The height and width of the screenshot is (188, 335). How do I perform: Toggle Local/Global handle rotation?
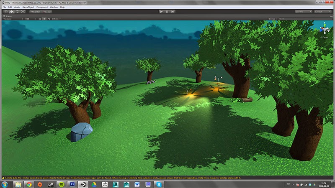[x=48, y=12]
